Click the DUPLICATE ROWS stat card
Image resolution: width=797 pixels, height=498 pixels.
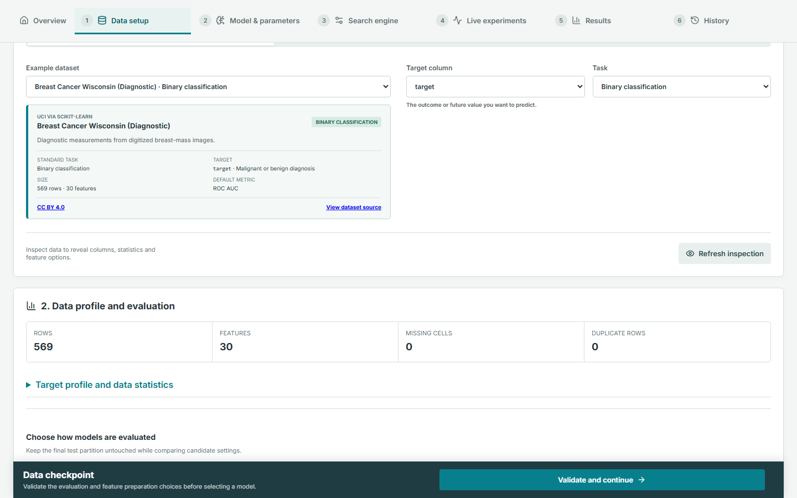click(x=677, y=342)
